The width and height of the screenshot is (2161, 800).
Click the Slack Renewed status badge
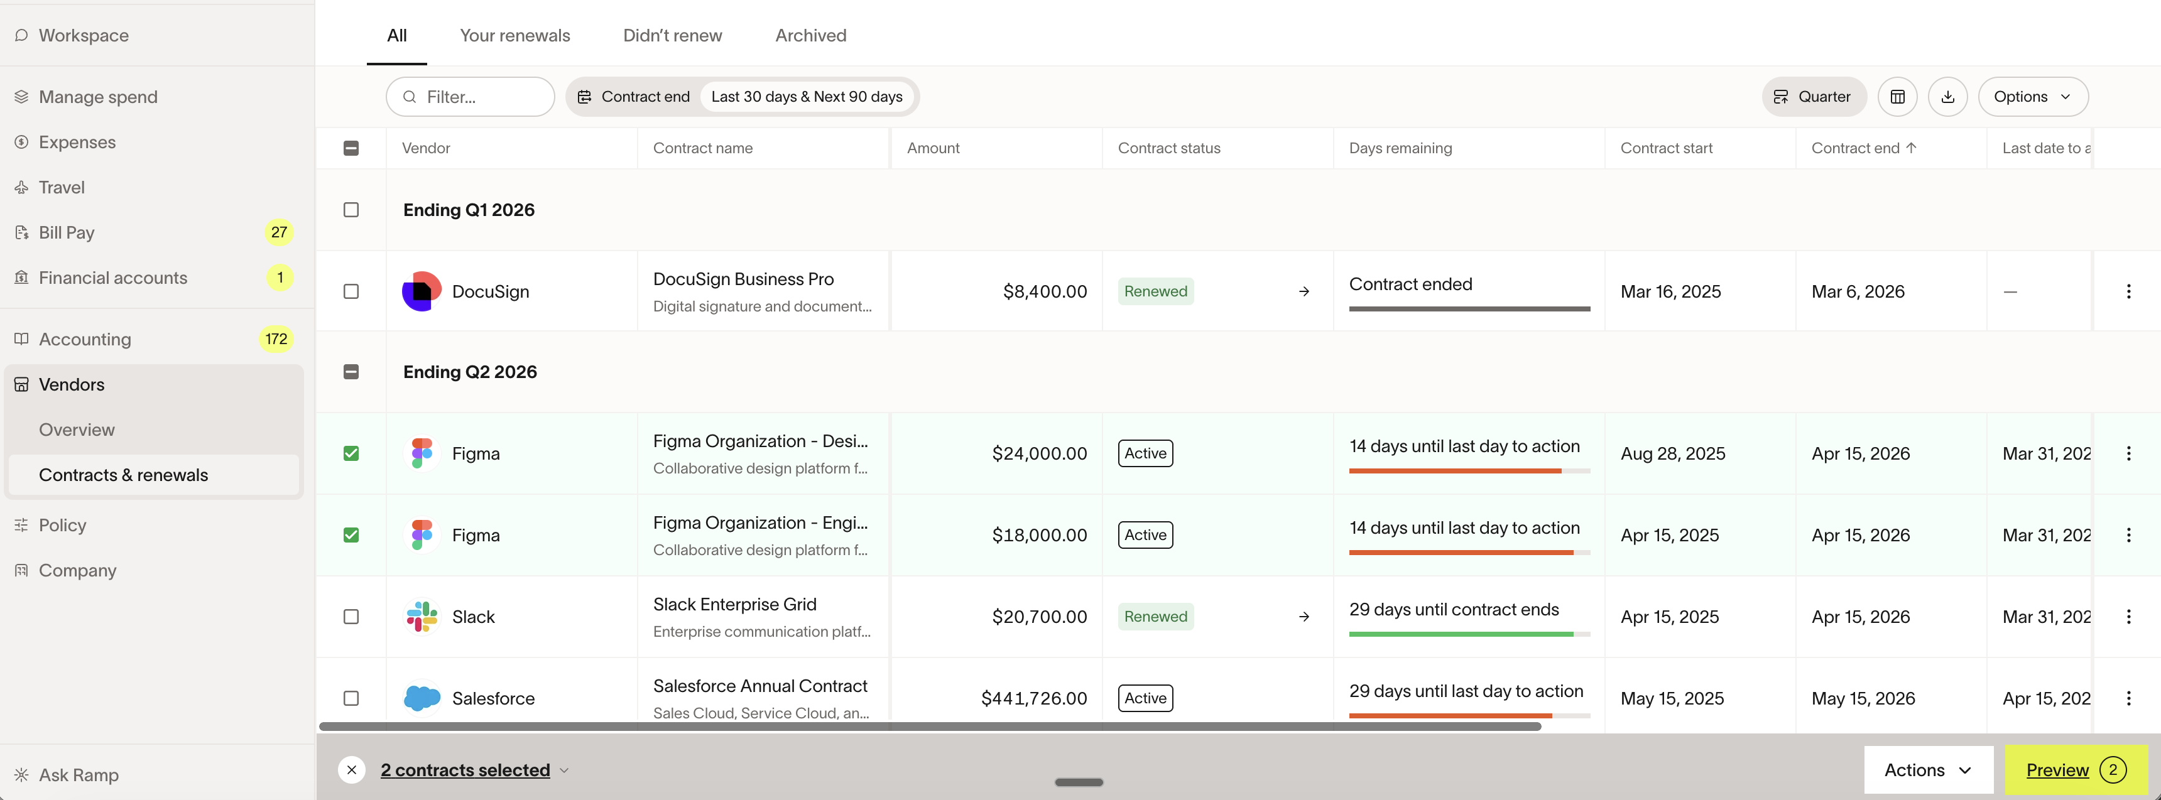(x=1155, y=617)
